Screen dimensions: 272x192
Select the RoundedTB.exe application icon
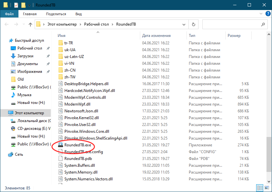[61, 145]
